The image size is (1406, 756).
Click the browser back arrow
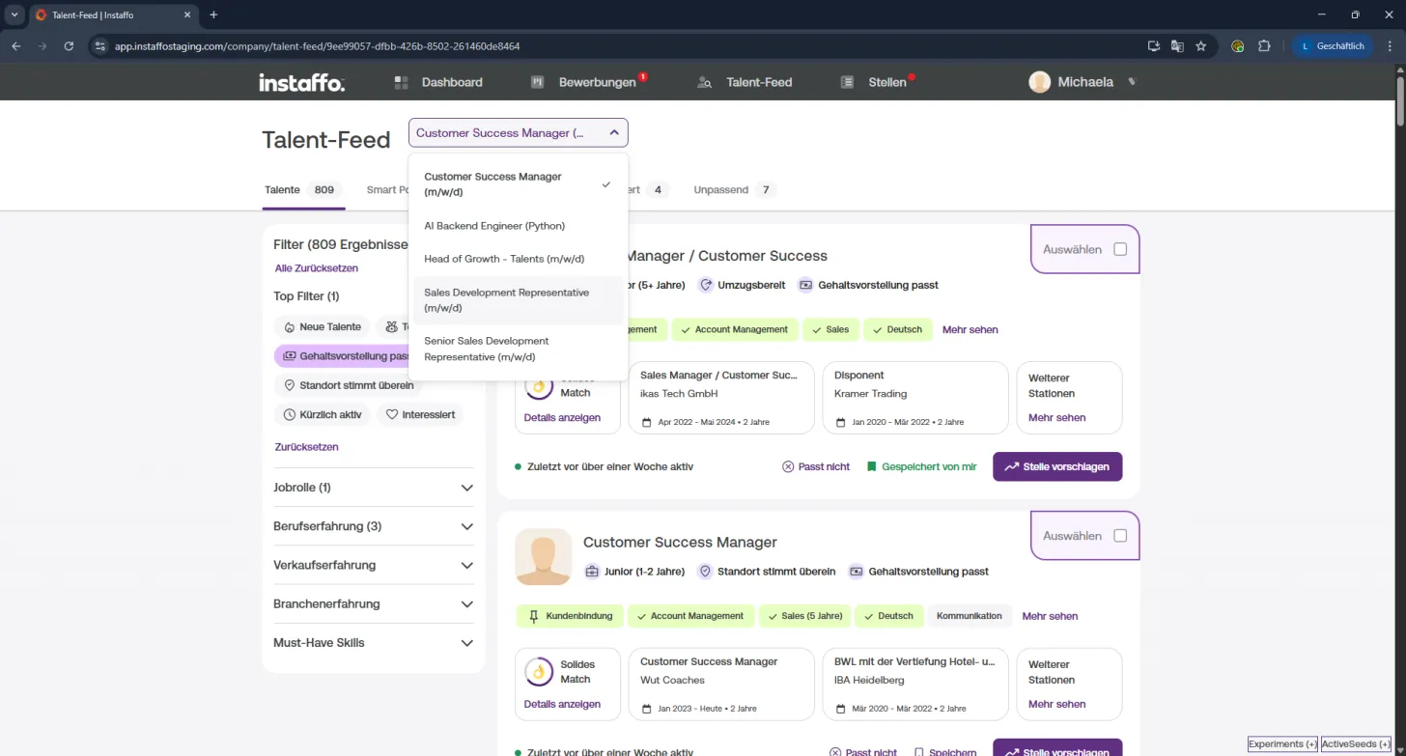pyautogui.click(x=16, y=45)
